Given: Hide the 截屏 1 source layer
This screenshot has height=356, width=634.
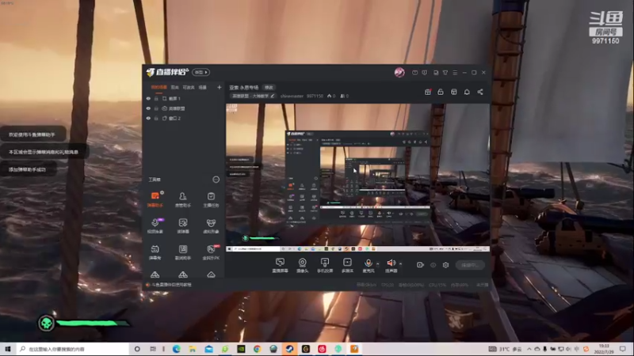Looking at the screenshot, I should point(148,98).
